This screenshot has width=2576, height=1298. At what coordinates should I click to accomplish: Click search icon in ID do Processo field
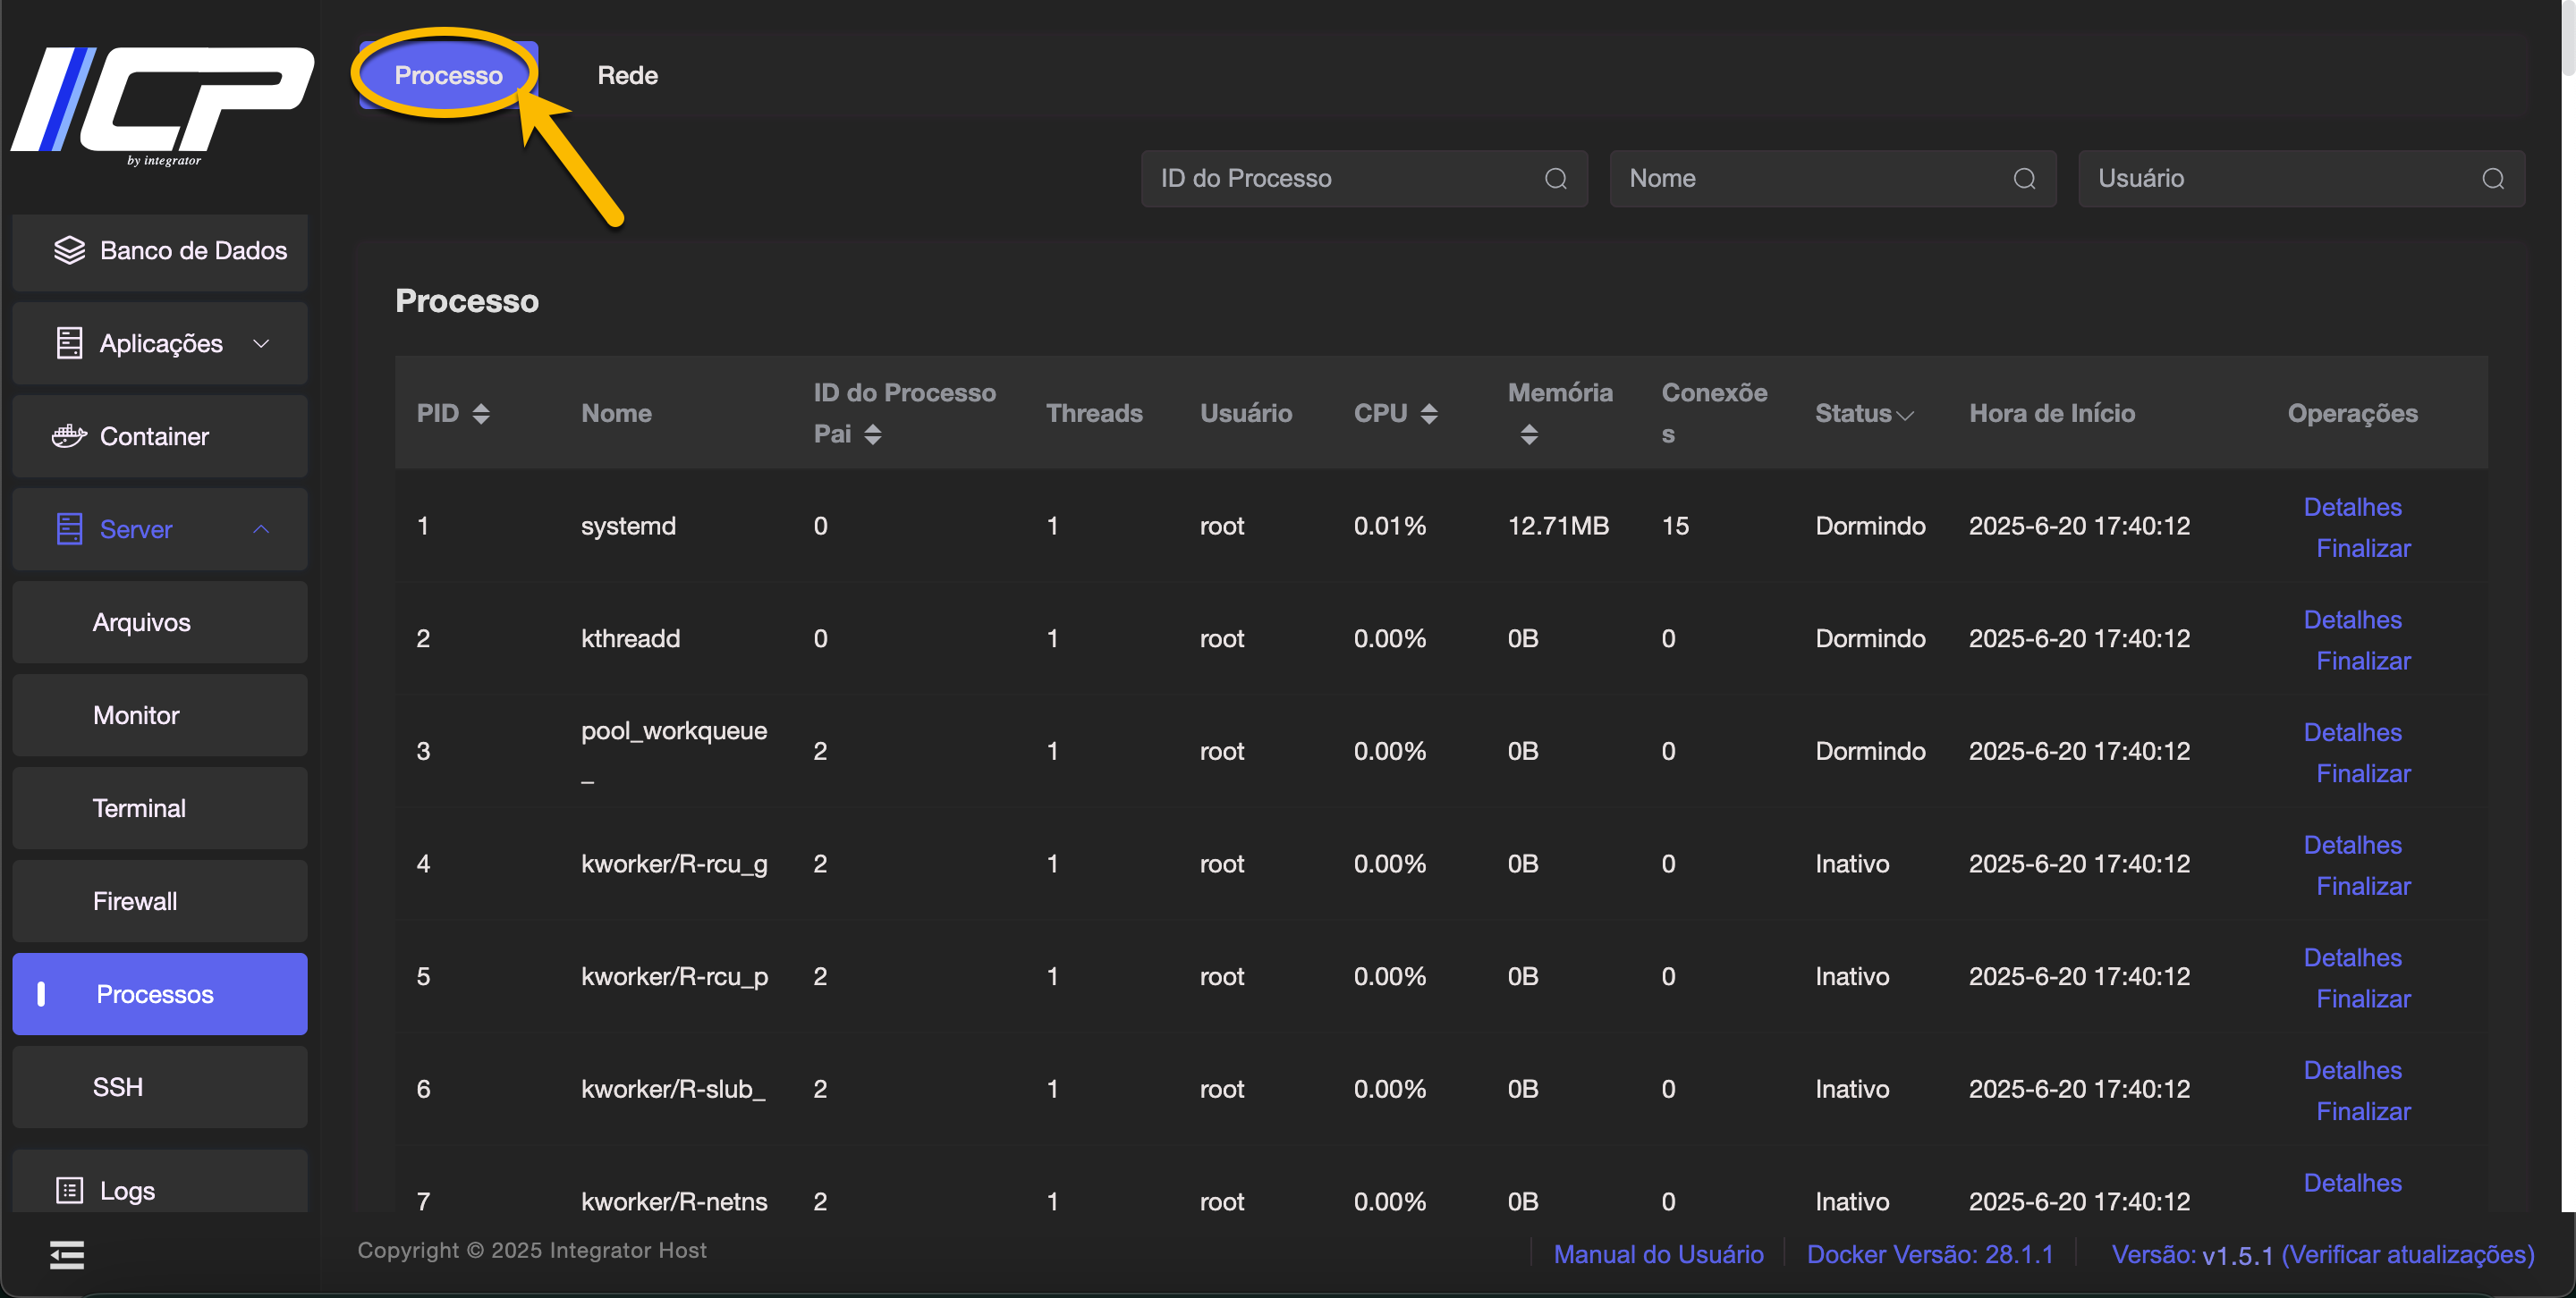click(1555, 179)
